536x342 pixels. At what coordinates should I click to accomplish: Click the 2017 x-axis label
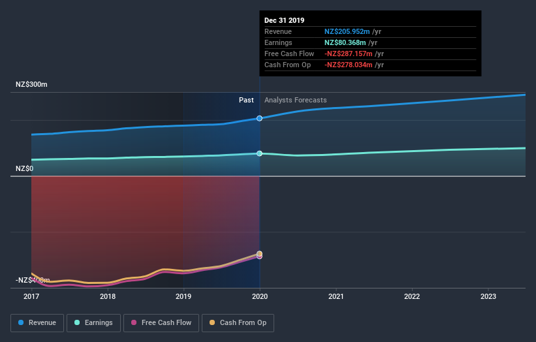click(x=31, y=296)
